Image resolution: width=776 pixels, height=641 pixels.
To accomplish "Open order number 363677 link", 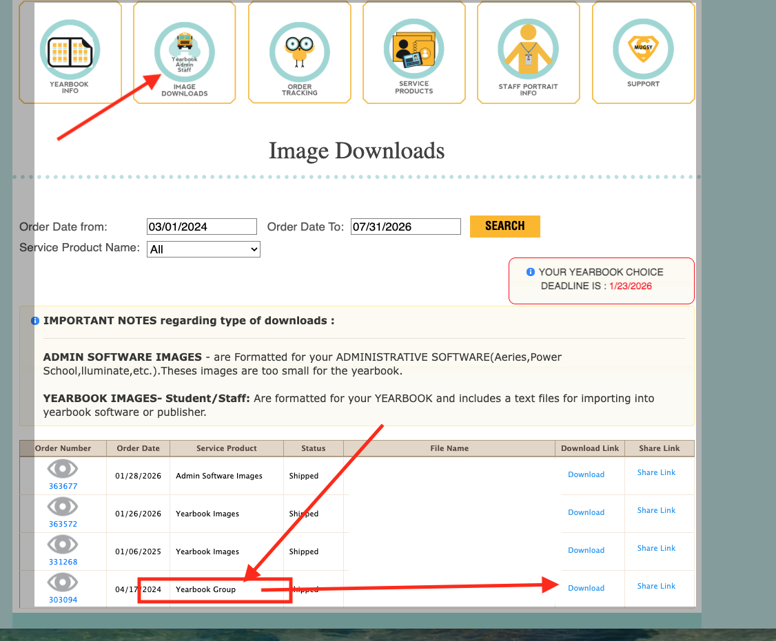I will (x=63, y=486).
